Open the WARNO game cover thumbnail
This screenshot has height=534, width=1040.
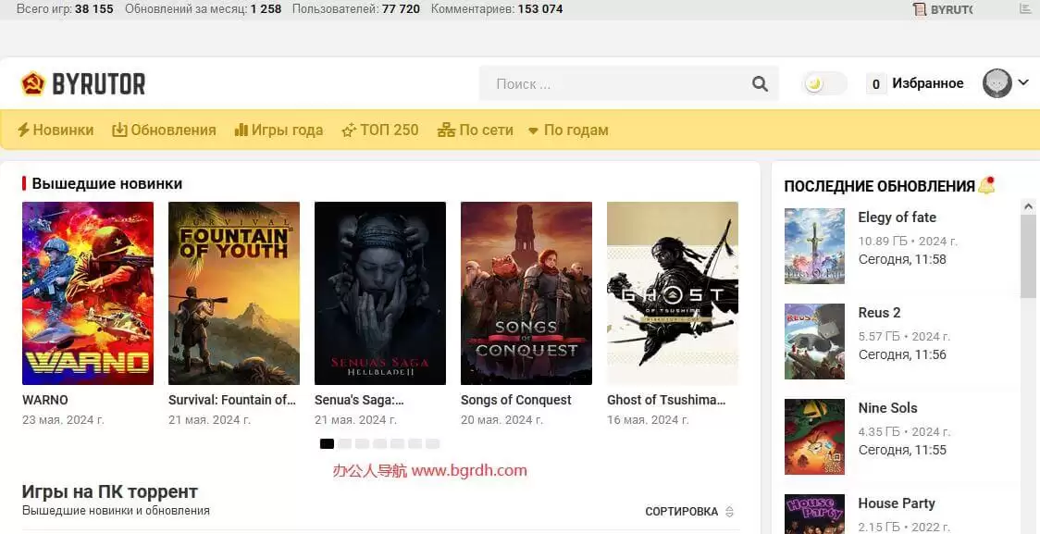88,293
